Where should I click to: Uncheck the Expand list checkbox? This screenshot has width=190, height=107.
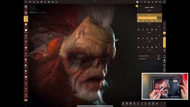point(159,59)
